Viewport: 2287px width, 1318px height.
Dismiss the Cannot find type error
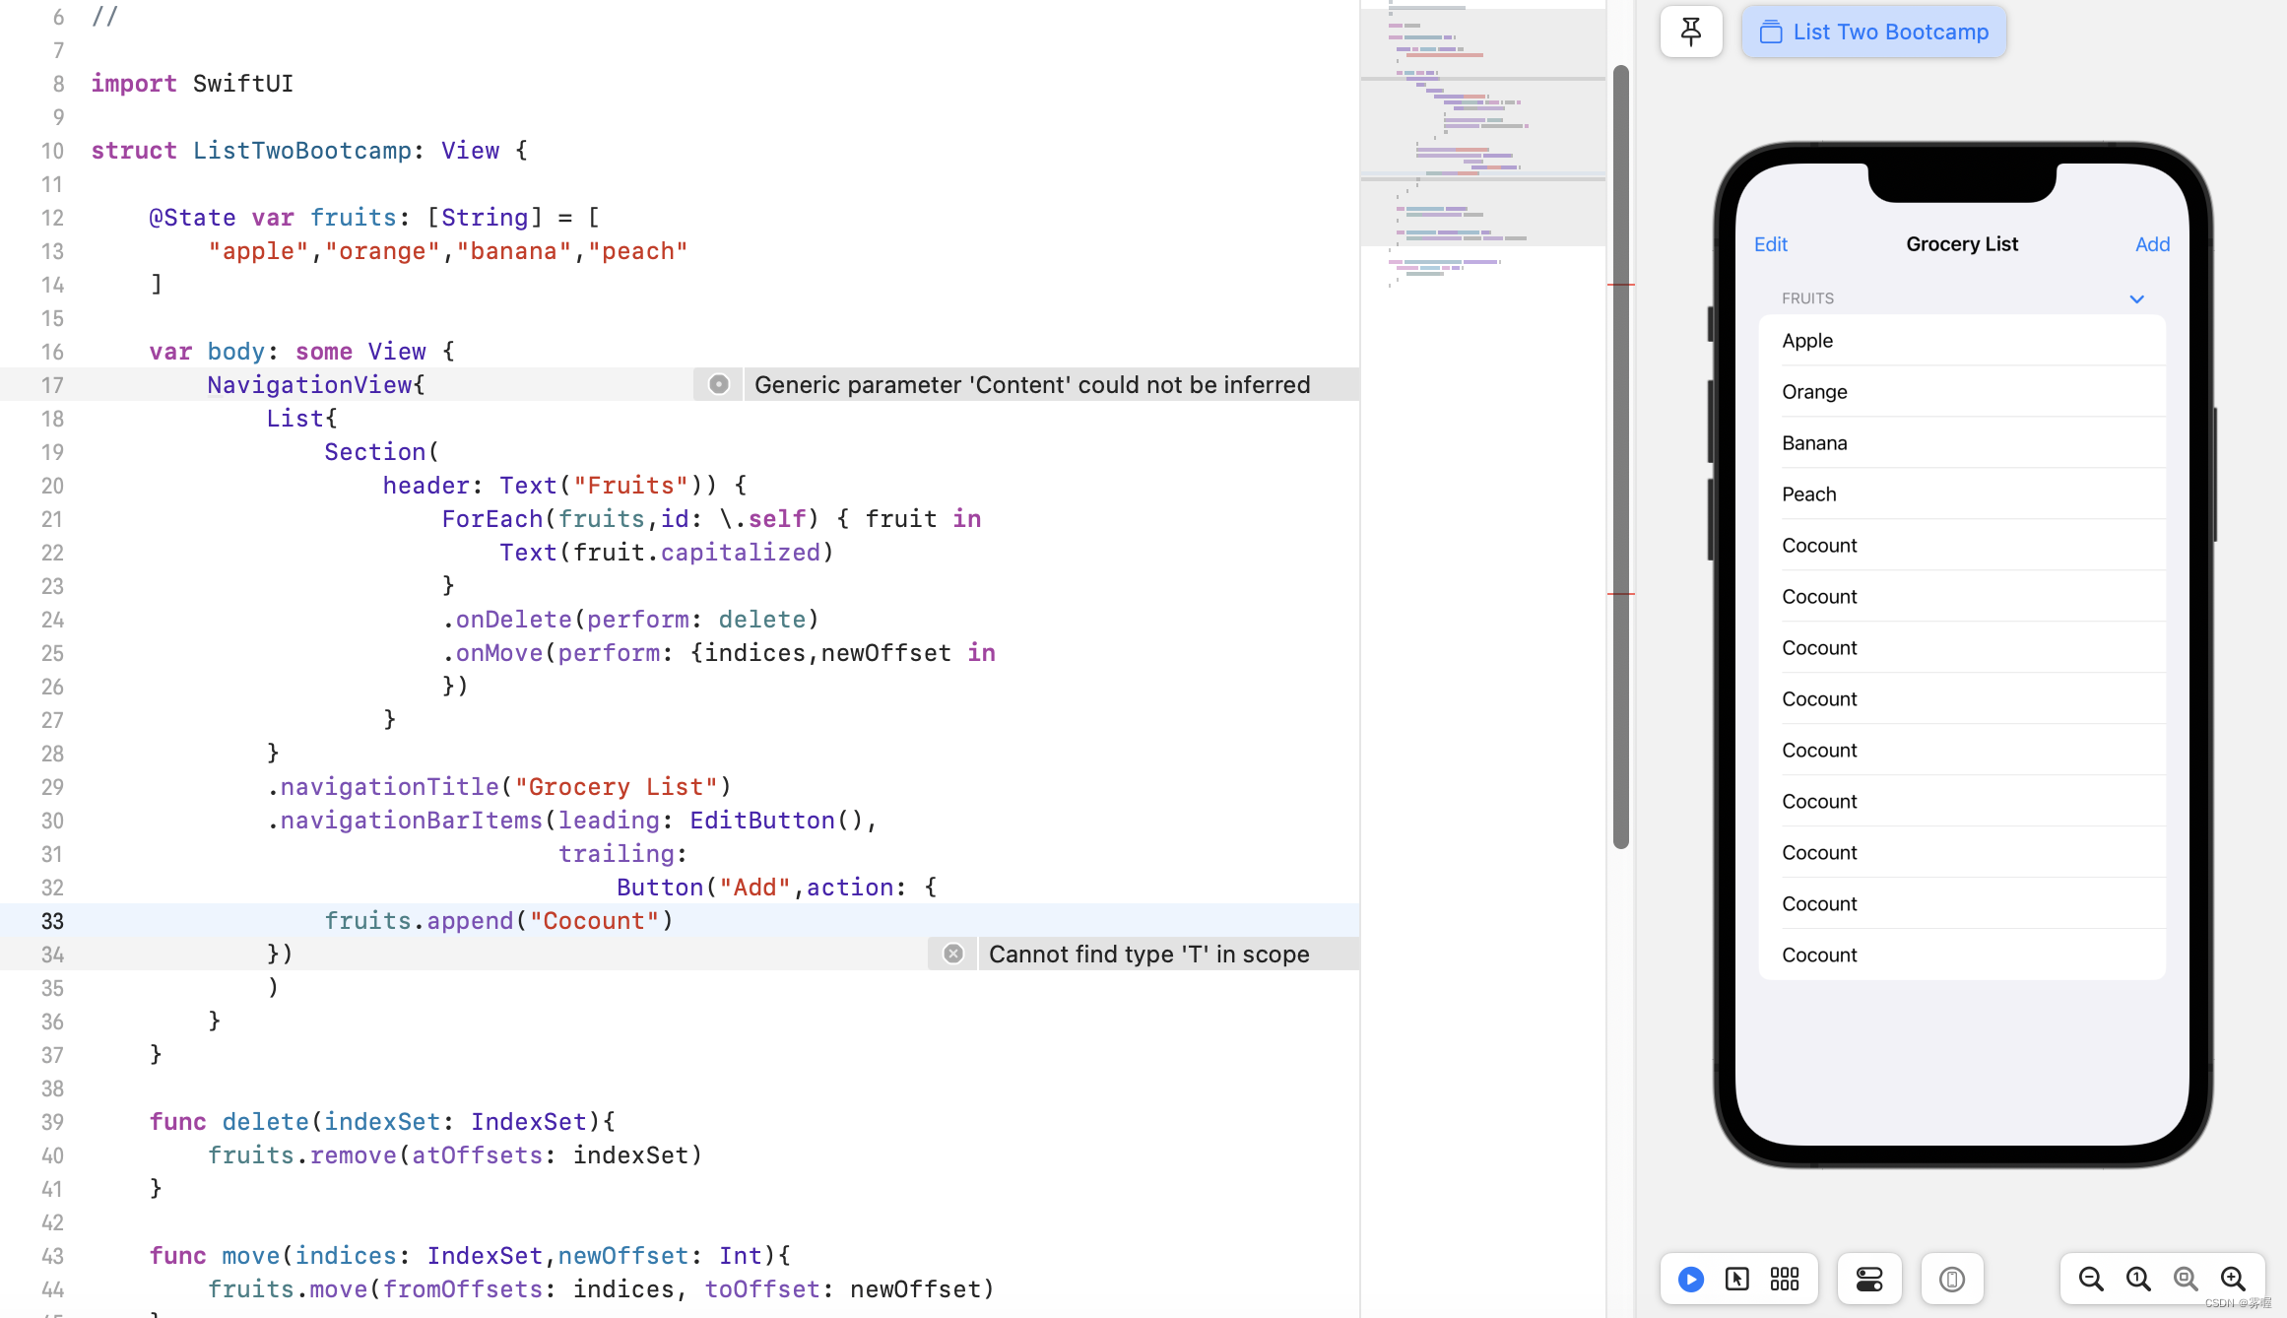pos(951,954)
